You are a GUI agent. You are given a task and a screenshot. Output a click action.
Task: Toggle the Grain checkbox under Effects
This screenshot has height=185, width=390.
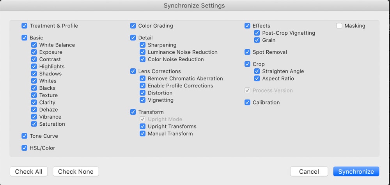point(257,40)
